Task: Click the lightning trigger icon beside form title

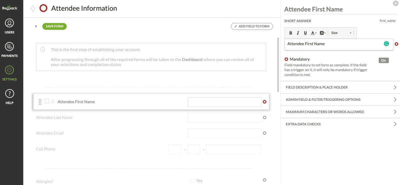Action: point(33,9)
